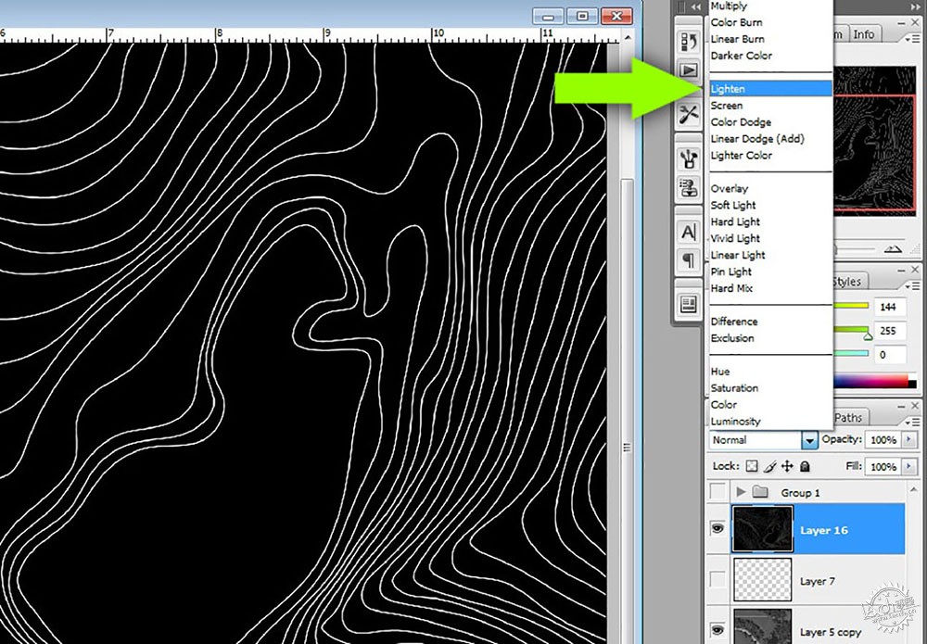The width and height of the screenshot is (927, 644).
Task: Switch to the Info tab
Action: [863, 34]
